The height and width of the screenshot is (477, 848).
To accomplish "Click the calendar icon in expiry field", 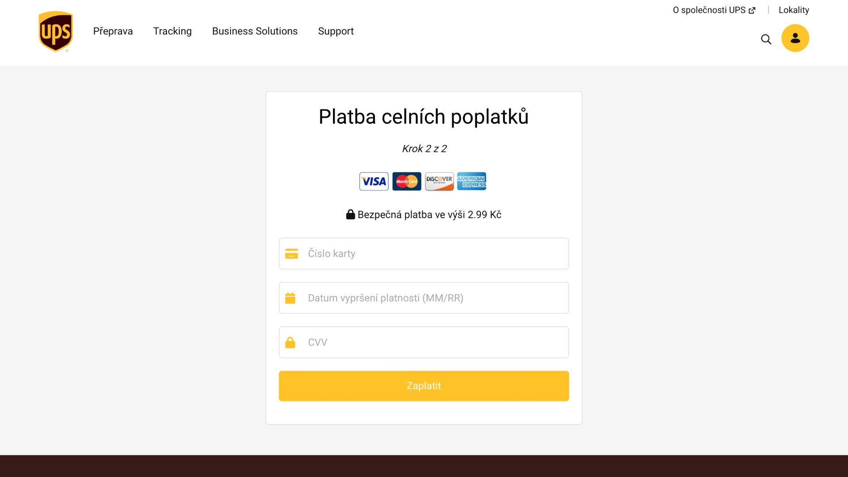I will (x=290, y=298).
